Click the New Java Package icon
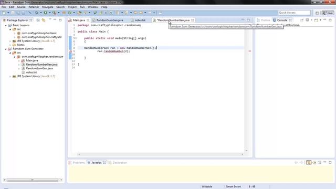 [64, 13]
